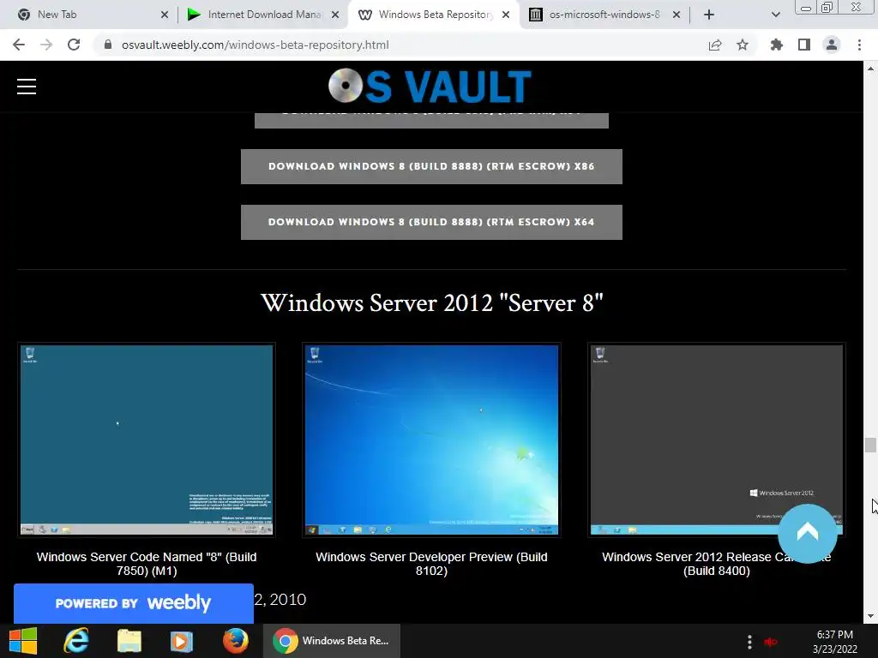
Task: Select the Chrome Windows Beta Re... taskbar button
Action: (x=332, y=641)
